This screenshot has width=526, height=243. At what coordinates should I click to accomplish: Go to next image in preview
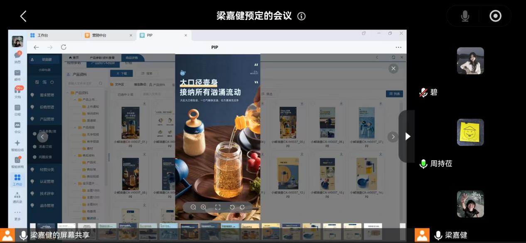393,136
